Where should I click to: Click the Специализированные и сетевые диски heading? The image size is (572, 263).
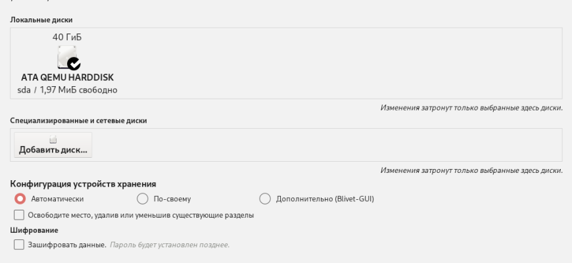pyautogui.click(x=78, y=121)
